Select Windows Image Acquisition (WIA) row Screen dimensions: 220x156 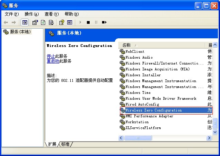coord(166,69)
